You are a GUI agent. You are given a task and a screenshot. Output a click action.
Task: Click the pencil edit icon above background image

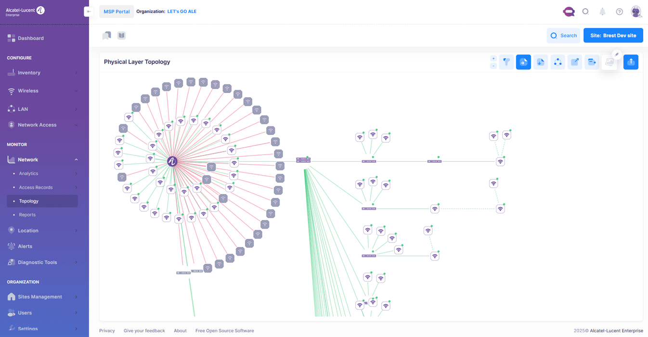pyautogui.click(x=617, y=54)
